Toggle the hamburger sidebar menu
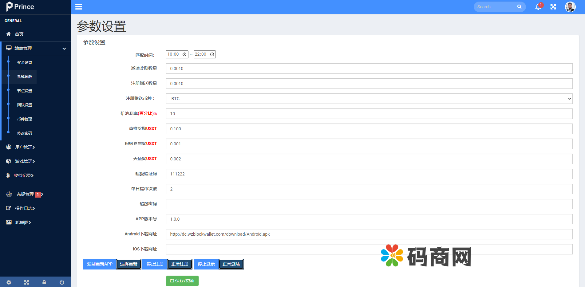The height and width of the screenshot is (287, 585). click(x=79, y=7)
